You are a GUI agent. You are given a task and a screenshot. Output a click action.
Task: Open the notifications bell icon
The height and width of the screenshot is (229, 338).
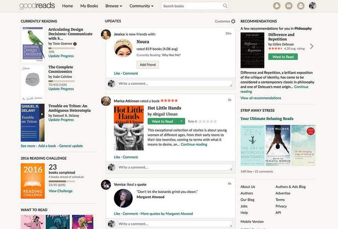pyautogui.click(x=277, y=6)
